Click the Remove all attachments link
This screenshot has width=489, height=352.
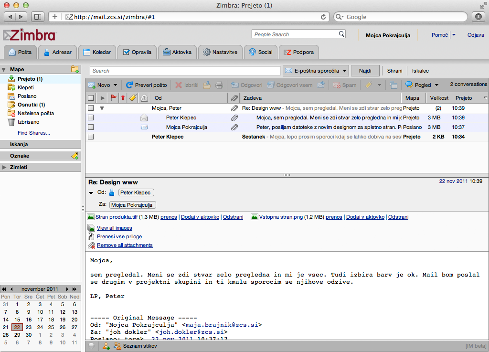tap(125, 245)
